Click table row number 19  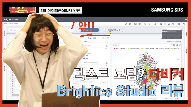point(12,90)
